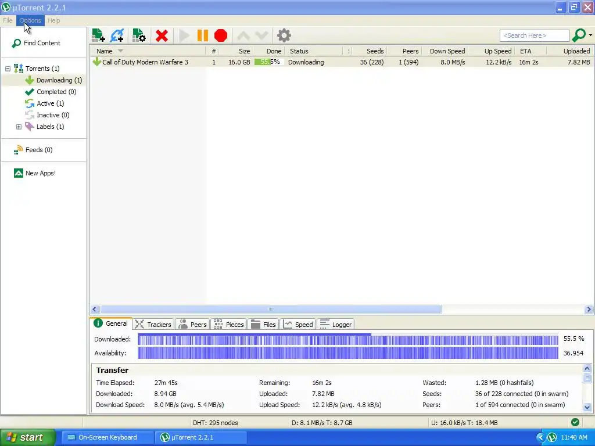Click the Move Down Queue arrow
Screen dimensions: 595x446
(x=262, y=35)
